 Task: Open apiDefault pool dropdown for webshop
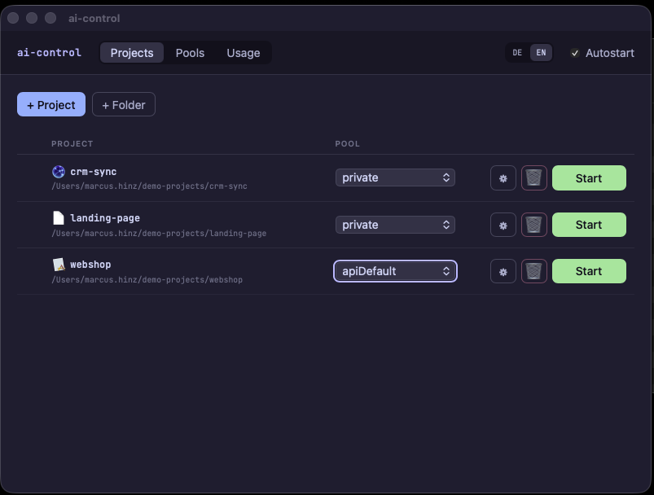pos(395,271)
